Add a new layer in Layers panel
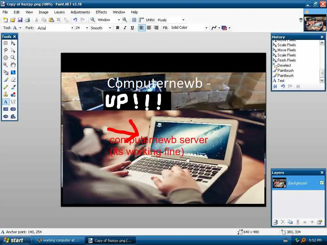327x245 pixels. click(275, 222)
